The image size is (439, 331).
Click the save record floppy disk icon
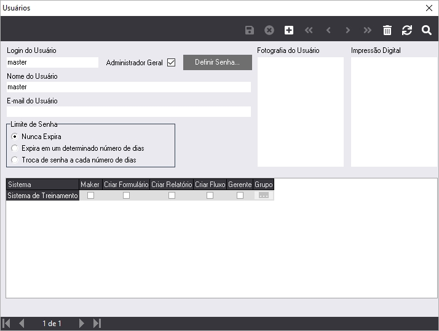click(x=249, y=30)
